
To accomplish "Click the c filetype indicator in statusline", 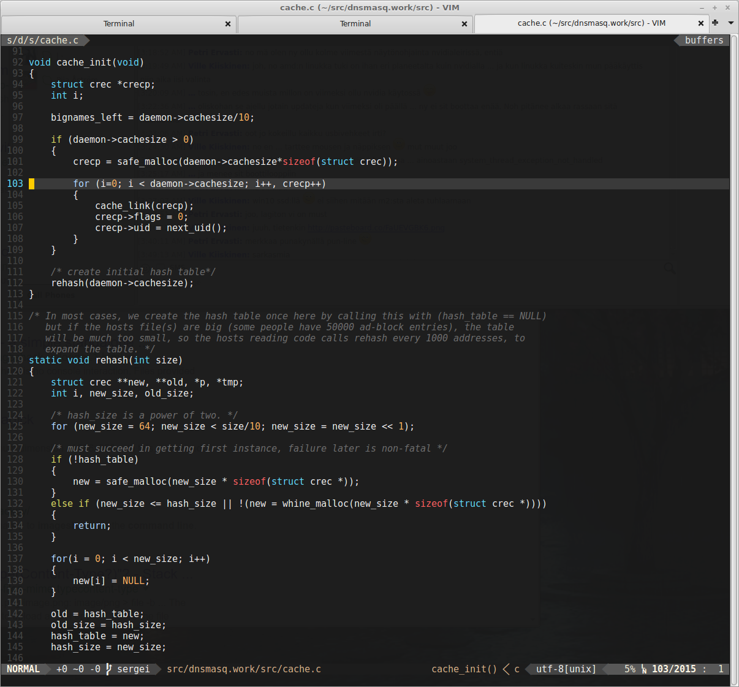I will (x=517, y=669).
